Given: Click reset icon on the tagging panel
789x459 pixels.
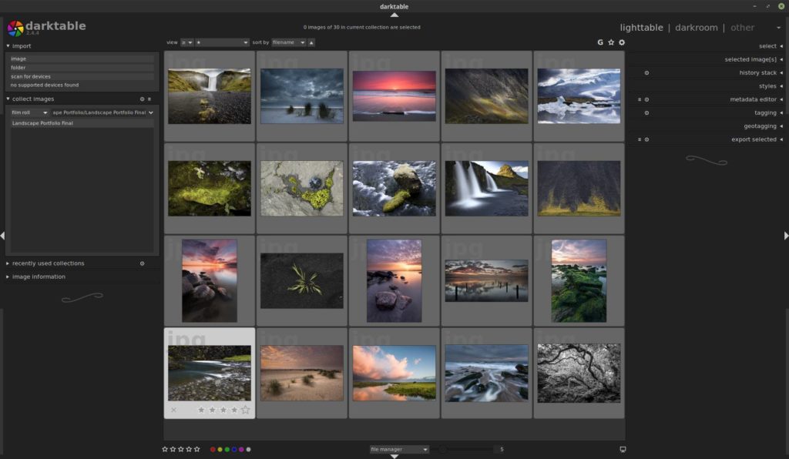Looking at the screenshot, I should click(646, 112).
